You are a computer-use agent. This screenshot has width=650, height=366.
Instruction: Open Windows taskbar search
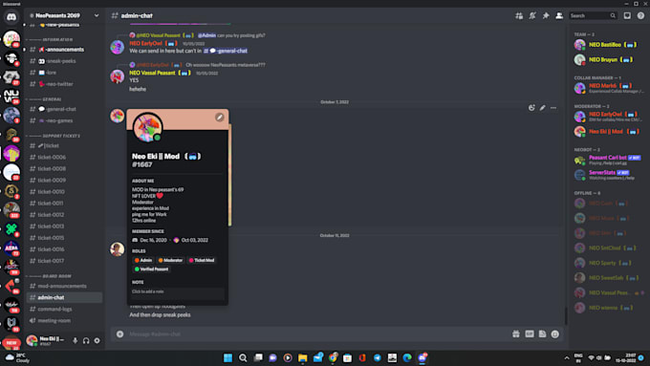(243, 357)
